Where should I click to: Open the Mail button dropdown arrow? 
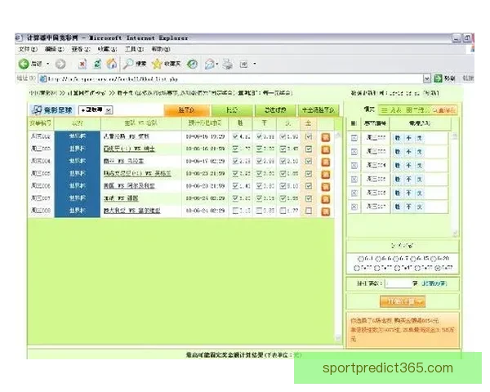(x=217, y=64)
